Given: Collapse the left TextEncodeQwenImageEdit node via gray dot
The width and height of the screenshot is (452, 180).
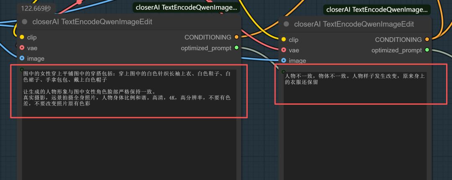Looking at the screenshot, I should point(25,22).
